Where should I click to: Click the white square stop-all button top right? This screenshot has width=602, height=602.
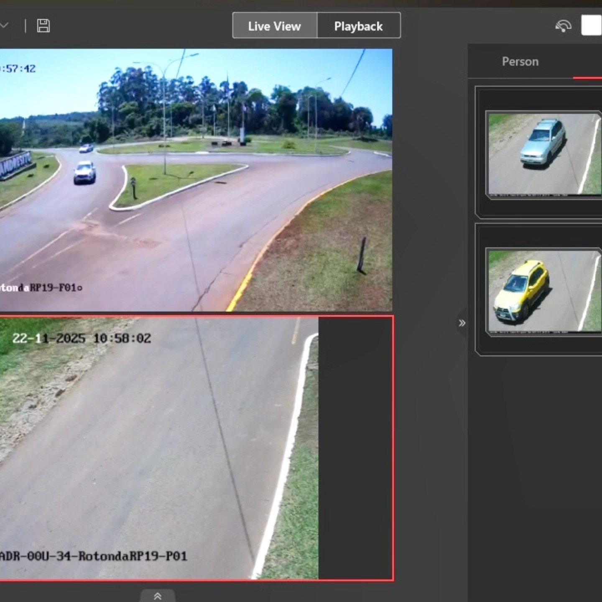[x=591, y=26]
